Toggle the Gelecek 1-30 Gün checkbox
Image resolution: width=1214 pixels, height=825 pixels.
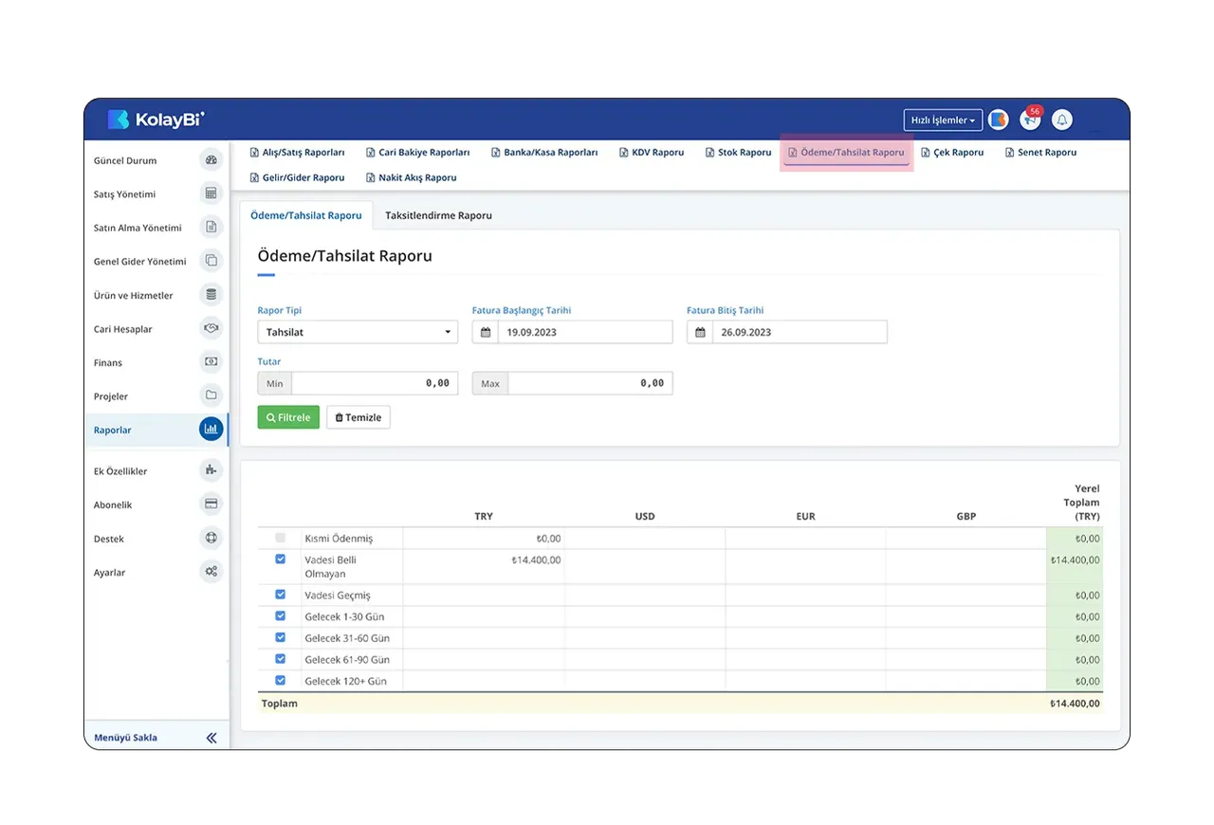point(280,616)
